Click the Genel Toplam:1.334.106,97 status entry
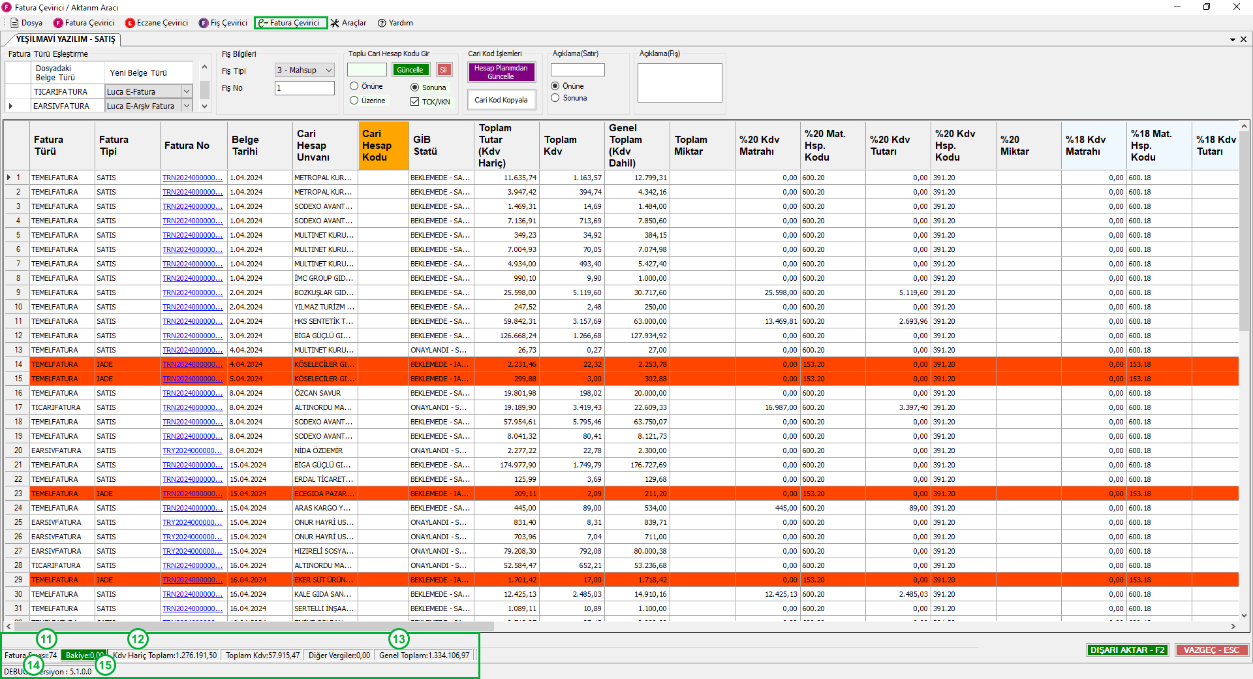 point(424,655)
